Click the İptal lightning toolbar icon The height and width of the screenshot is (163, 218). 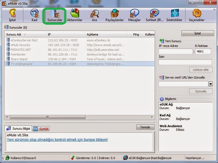point(12,15)
